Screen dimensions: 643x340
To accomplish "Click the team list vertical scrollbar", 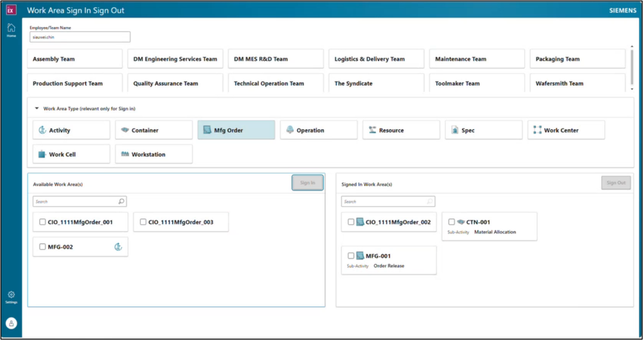I will [x=632, y=66].
